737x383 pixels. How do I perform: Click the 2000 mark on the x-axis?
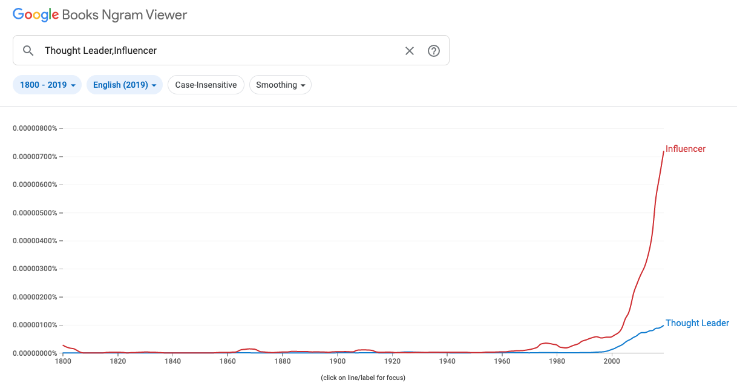(612, 361)
